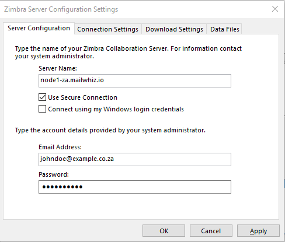Open the Download Settings tab
Viewport: 285px width, 242px height.
174,29
